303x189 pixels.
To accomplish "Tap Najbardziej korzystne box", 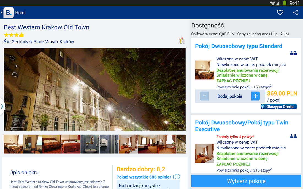I will click(x=148, y=185).
